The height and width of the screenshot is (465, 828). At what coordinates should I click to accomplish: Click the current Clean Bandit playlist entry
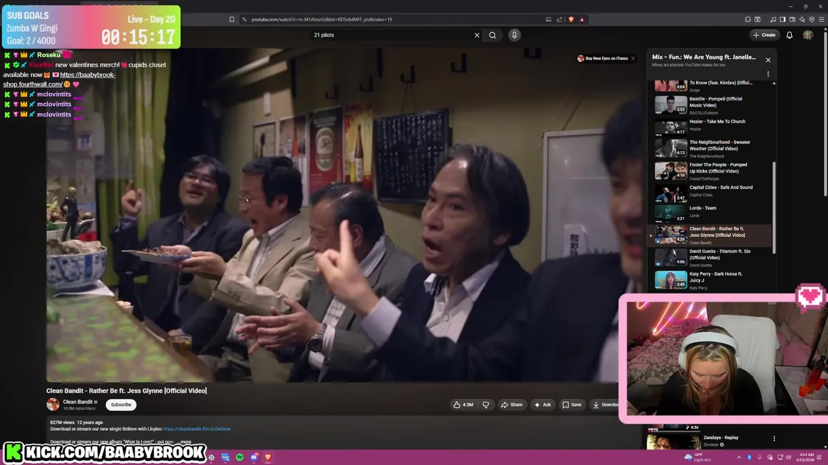coord(712,235)
